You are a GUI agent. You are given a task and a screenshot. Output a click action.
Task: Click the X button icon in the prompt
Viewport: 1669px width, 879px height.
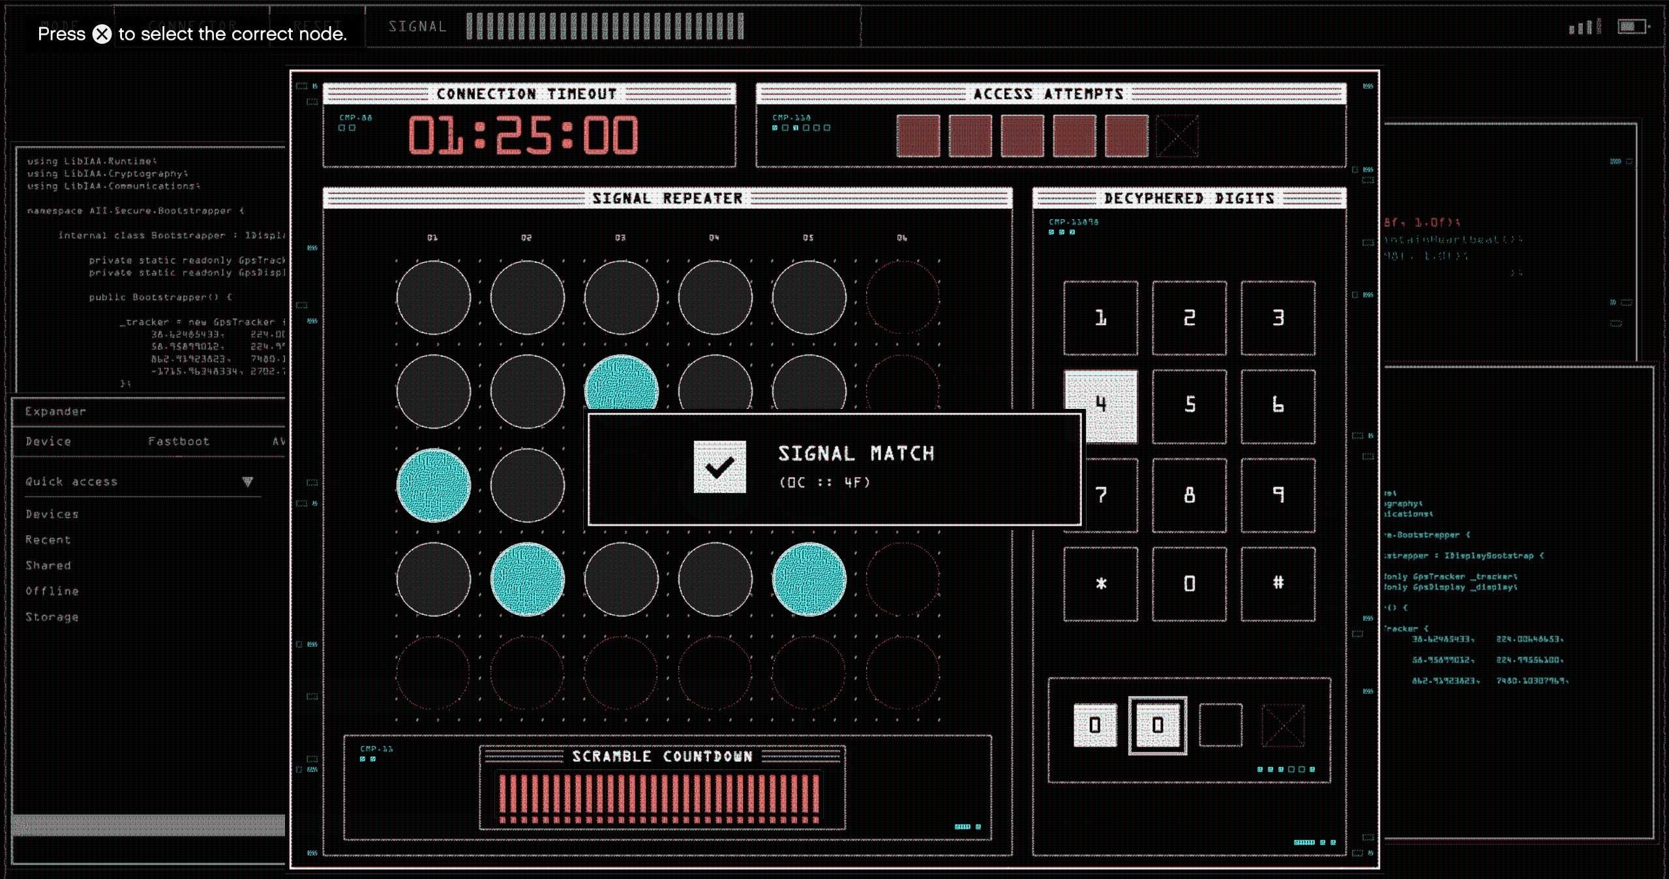pos(102,34)
